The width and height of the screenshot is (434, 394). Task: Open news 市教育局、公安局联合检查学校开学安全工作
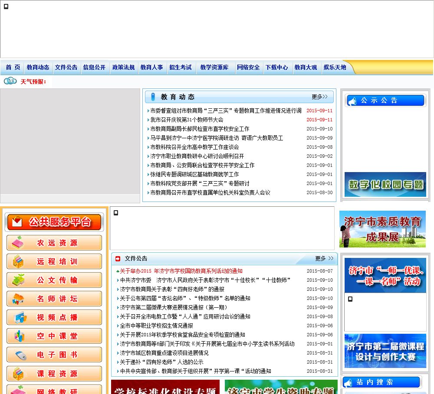[202, 165]
